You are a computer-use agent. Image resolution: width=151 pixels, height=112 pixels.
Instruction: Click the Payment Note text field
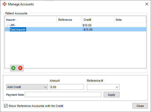[x=63, y=94]
